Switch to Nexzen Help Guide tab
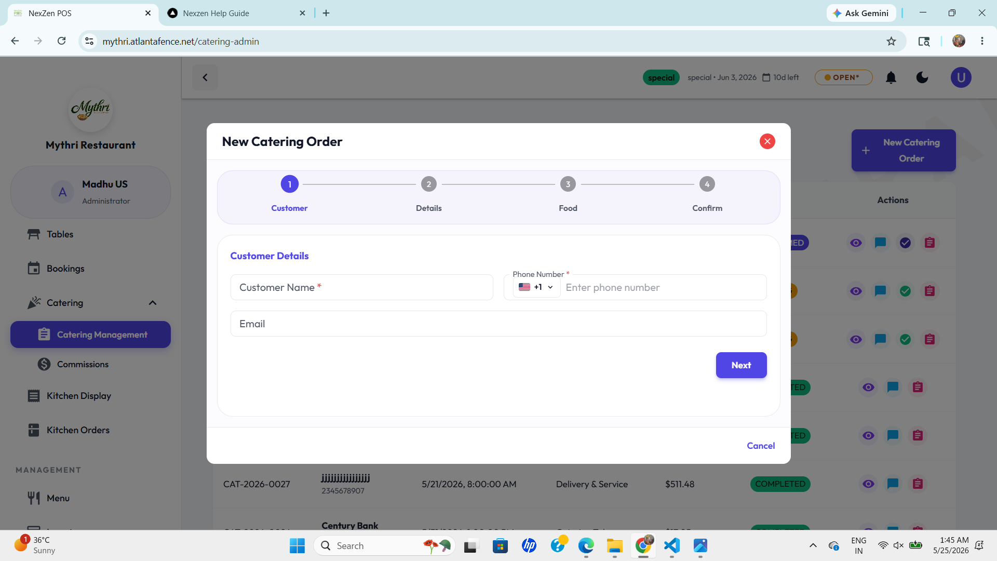The height and width of the screenshot is (561, 997). (x=236, y=13)
